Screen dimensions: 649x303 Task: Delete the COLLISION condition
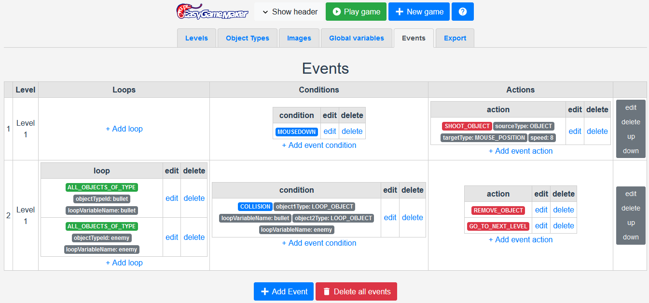pyautogui.click(x=412, y=217)
